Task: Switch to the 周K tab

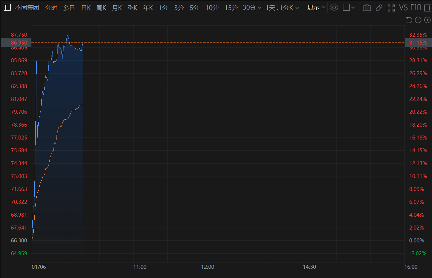Action: 101,8
